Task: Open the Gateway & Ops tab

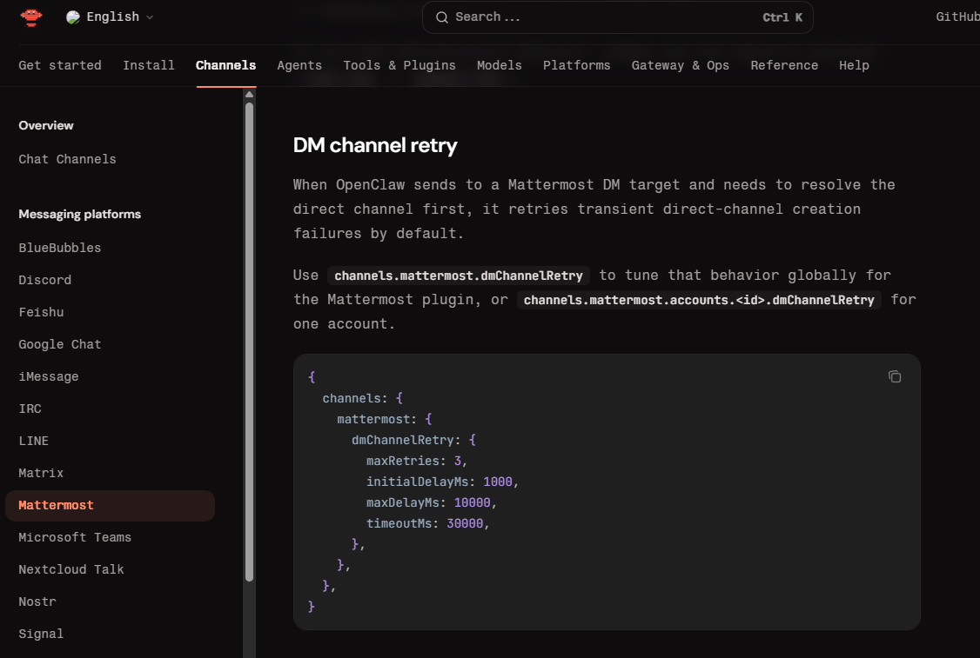Action: 680,65
